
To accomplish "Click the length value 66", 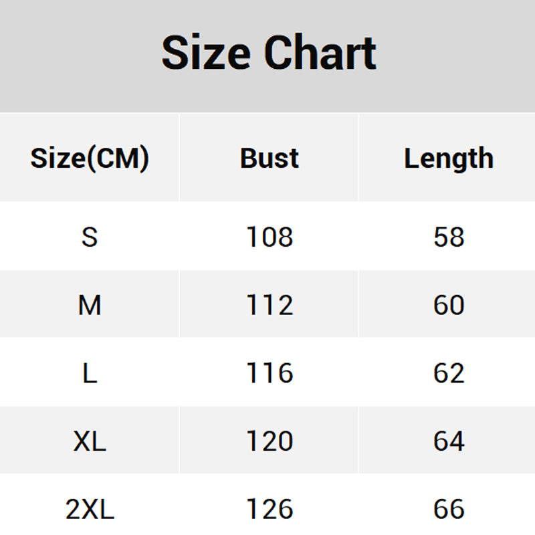I will pyautogui.click(x=449, y=510).
